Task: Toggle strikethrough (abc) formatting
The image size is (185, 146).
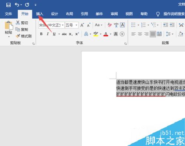Action: coord(64,34)
